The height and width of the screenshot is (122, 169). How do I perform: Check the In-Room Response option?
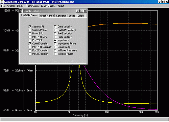(55, 50)
